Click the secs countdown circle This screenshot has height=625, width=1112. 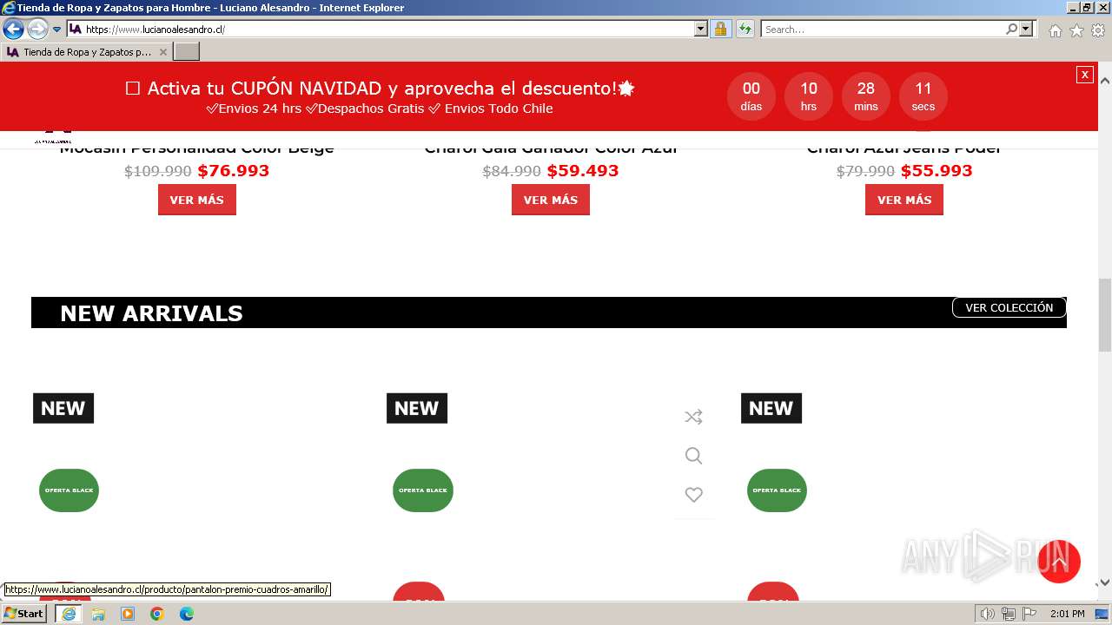pos(923,96)
